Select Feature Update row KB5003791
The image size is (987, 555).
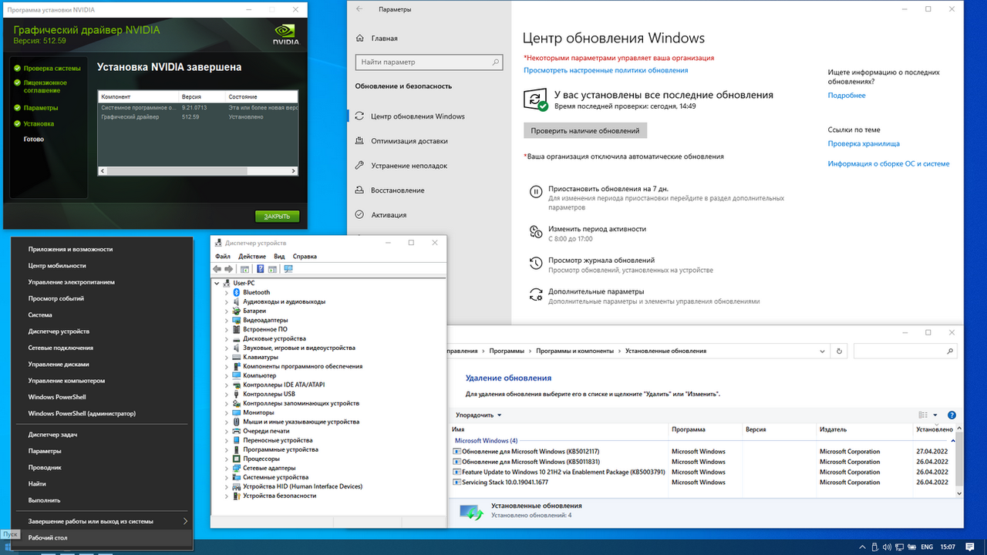click(x=702, y=472)
